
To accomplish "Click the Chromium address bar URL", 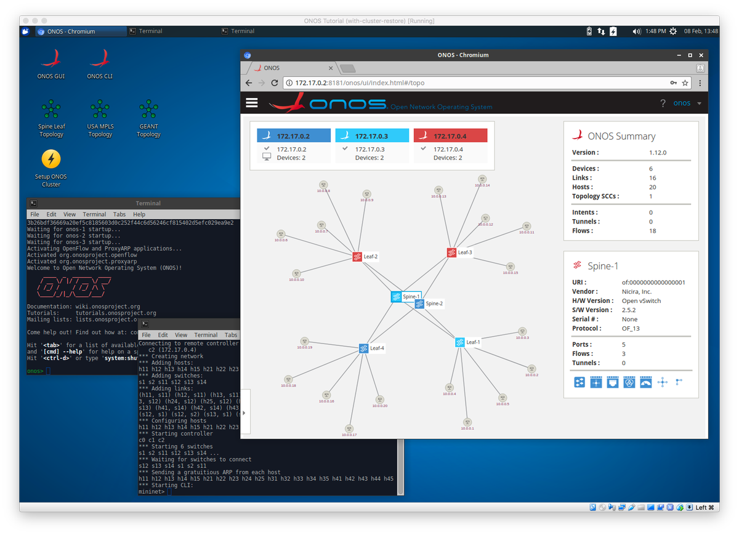I will click(360, 82).
